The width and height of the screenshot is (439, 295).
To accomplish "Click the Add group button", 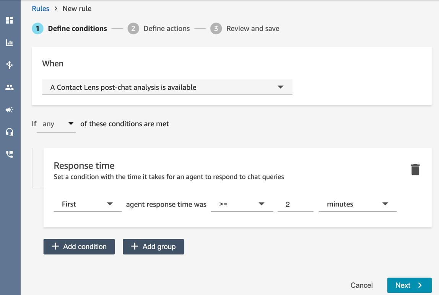I will click(x=153, y=247).
